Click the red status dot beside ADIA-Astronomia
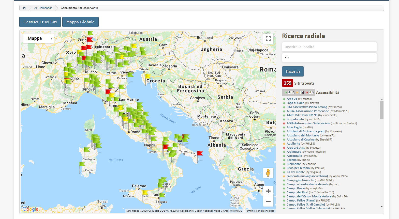Image resolution: width=399 pixels, height=219 pixels. click(284, 123)
